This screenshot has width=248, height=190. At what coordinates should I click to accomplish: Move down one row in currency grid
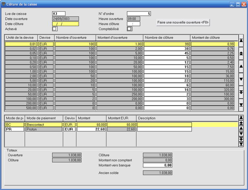click(x=241, y=79)
